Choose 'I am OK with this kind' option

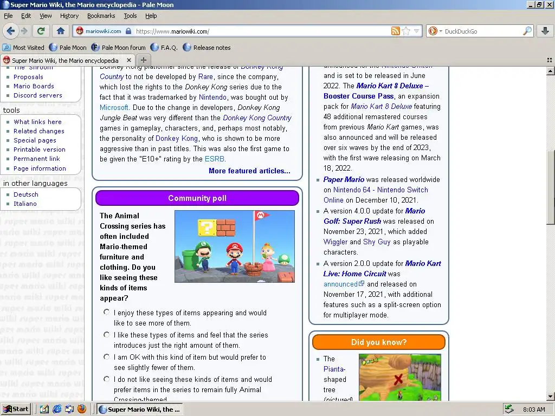[x=106, y=356]
